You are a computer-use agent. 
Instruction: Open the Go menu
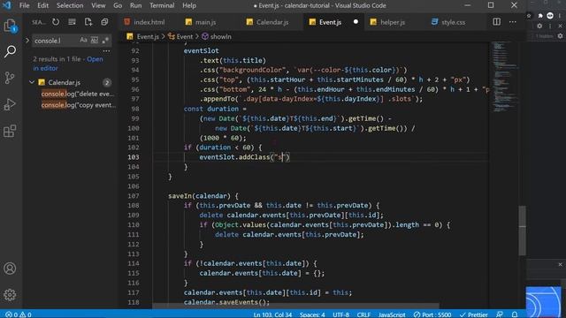pyautogui.click(x=118, y=5)
